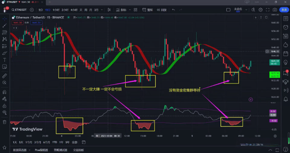Select the text annotation tool
Image resolution: width=290 pixels, height=153 pixels.
coord(4,60)
